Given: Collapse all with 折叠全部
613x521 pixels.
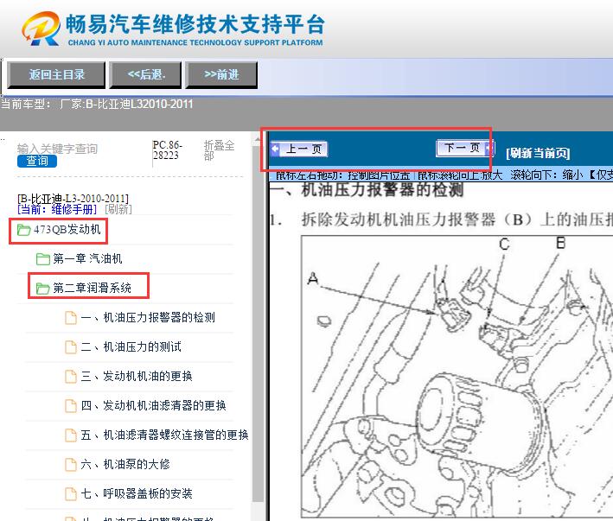Looking at the screenshot, I should tap(219, 150).
